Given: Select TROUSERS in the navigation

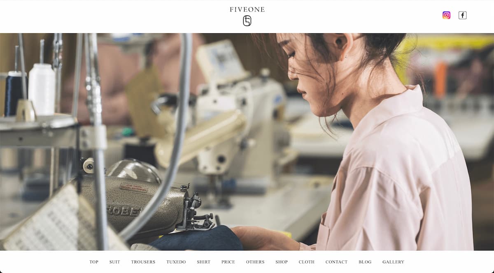Looking at the screenshot, I should [x=143, y=262].
